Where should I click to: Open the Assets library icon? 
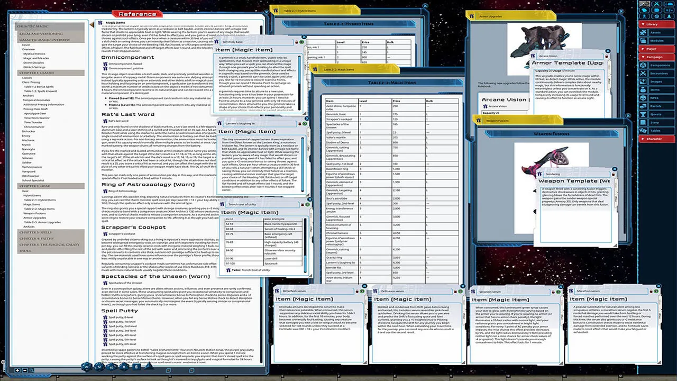pyautogui.click(x=644, y=33)
